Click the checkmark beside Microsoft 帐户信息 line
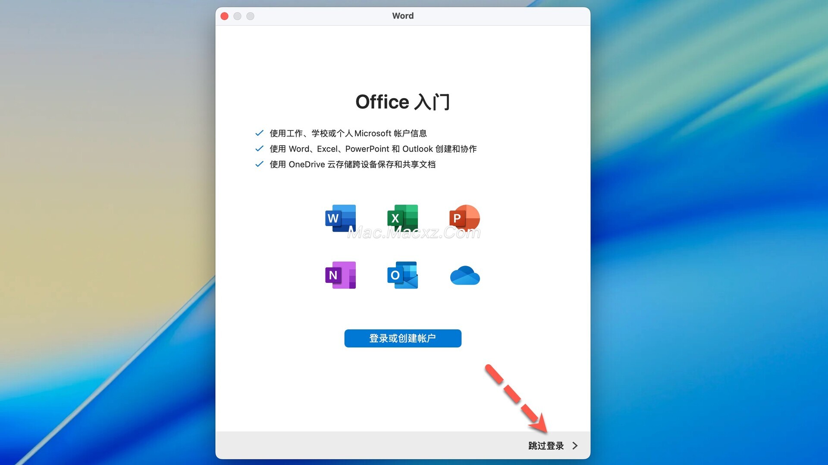This screenshot has width=828, height=465. point(259,133)
